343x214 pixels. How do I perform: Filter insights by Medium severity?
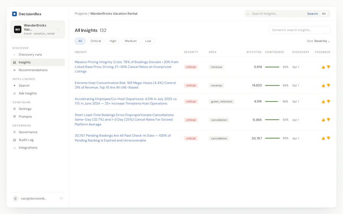click(131, 41)
